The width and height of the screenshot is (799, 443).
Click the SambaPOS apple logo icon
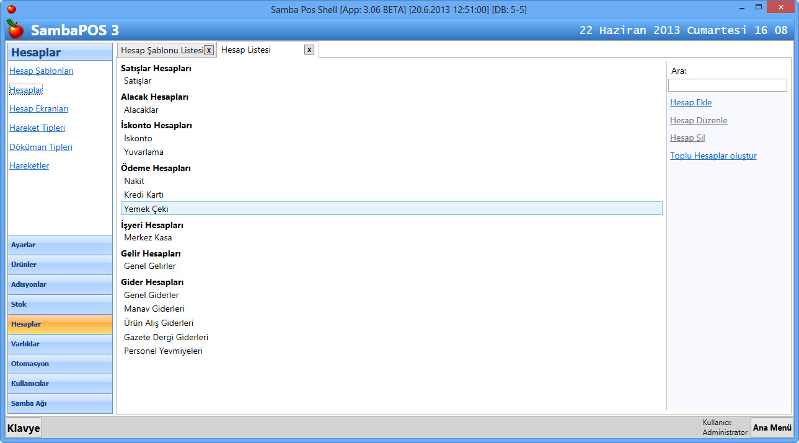15,29
